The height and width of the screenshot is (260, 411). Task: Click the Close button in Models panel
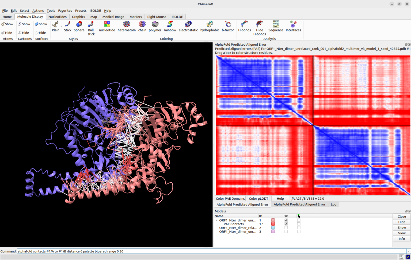coord(402,216)
